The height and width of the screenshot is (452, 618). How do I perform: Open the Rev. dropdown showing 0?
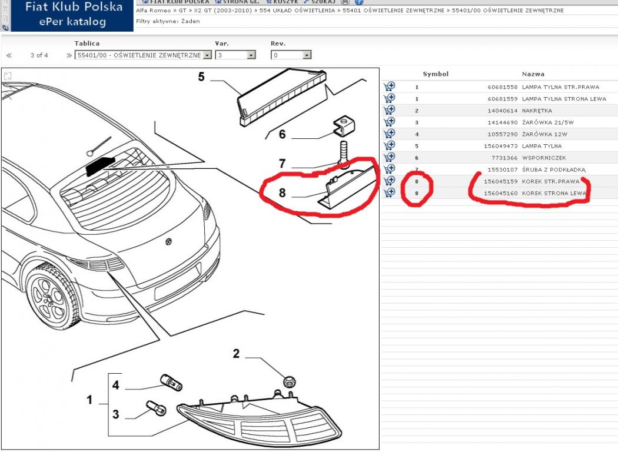(x=291, y=55)
